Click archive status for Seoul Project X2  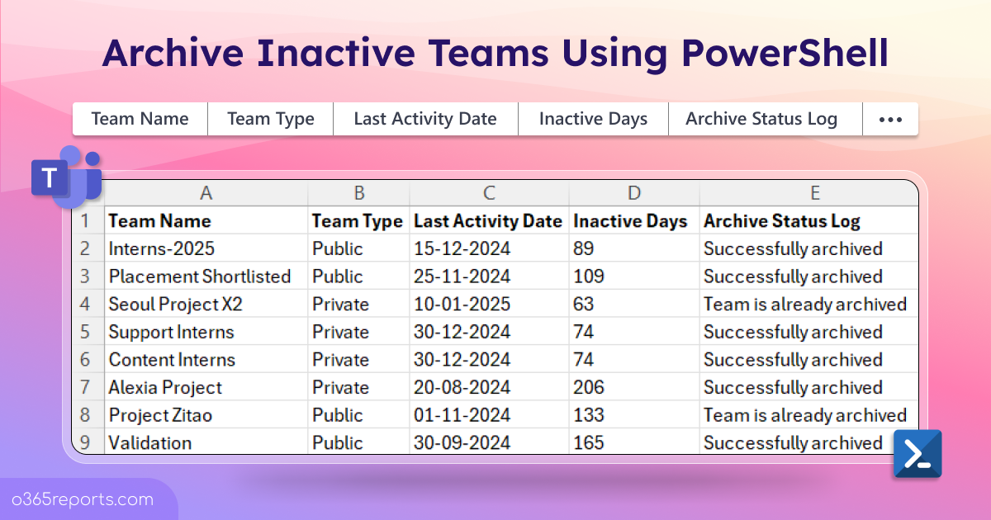click(809, 304)
